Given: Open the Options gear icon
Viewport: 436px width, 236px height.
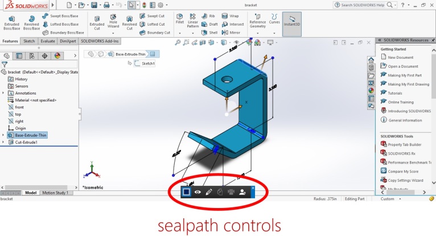Looking at the screenshot, I should (x=161, y=5).
